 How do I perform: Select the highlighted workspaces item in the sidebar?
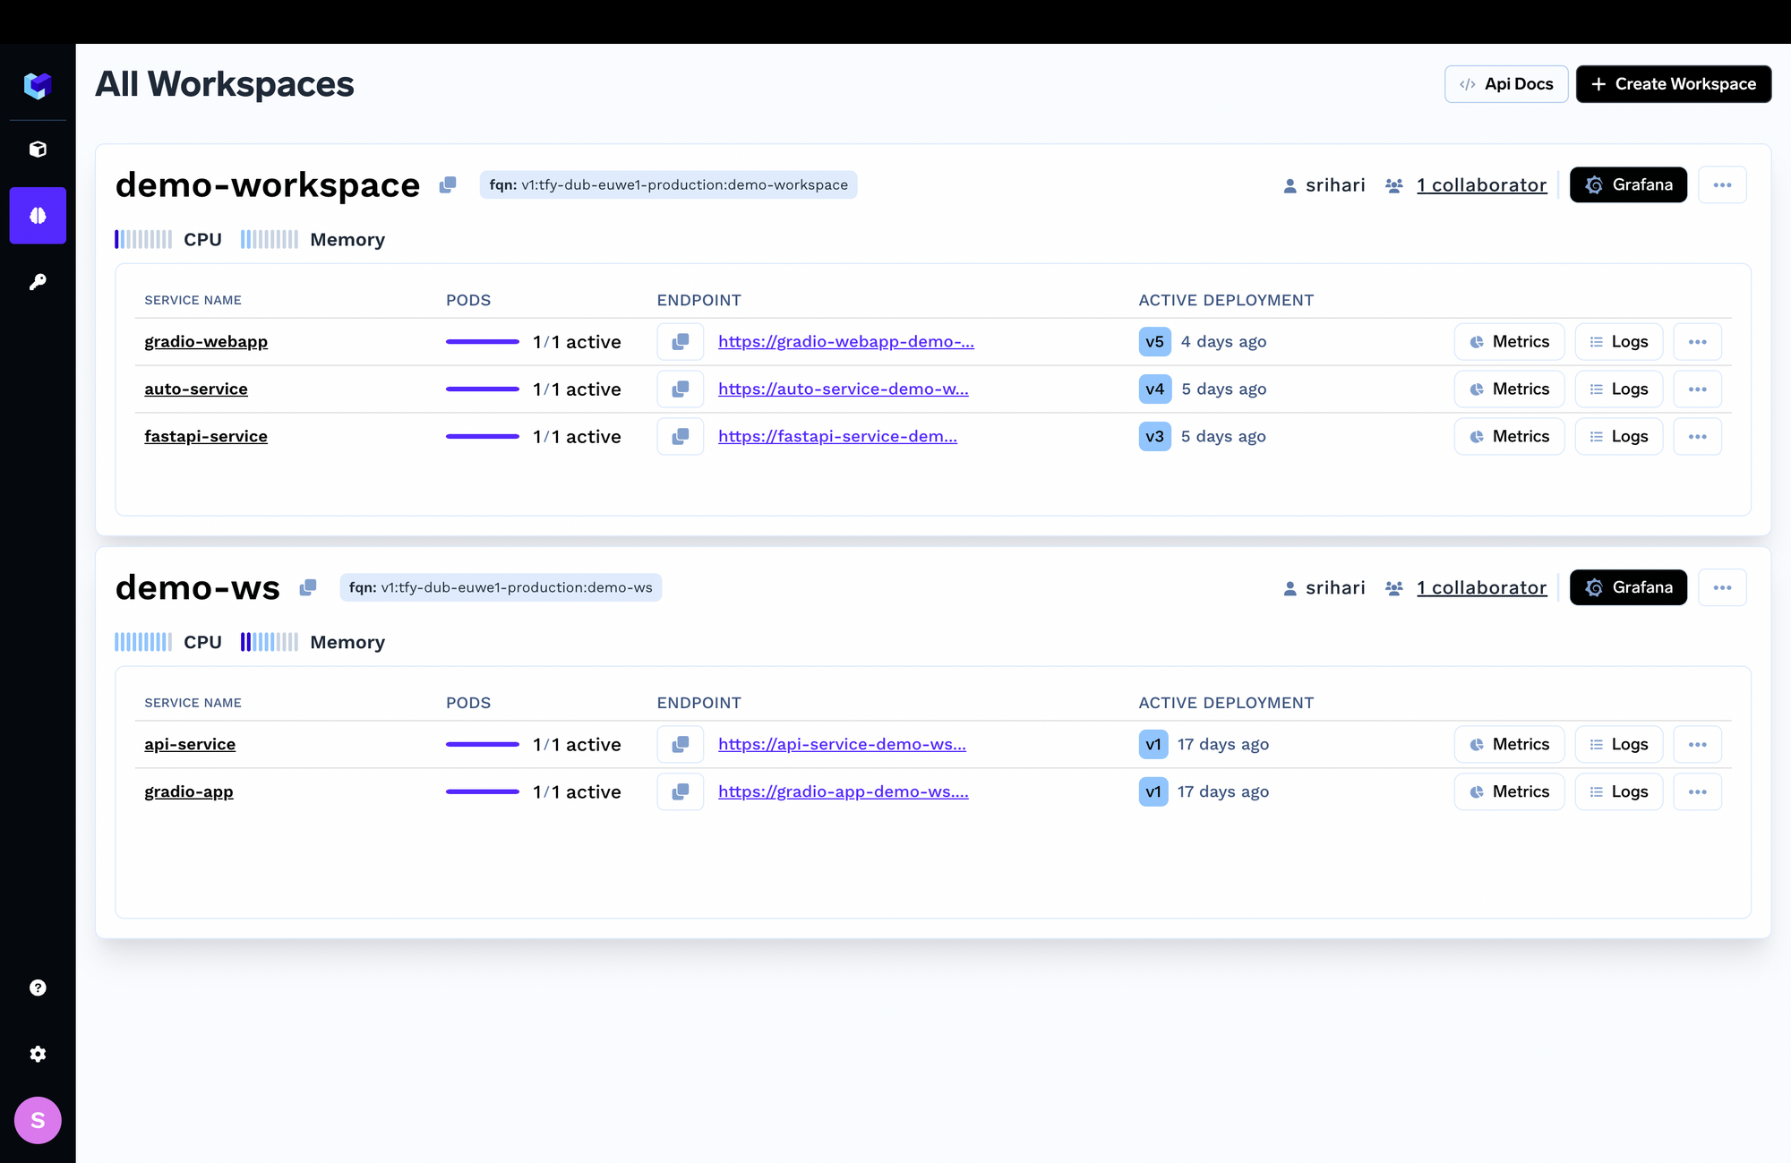(x=38, y=216)
